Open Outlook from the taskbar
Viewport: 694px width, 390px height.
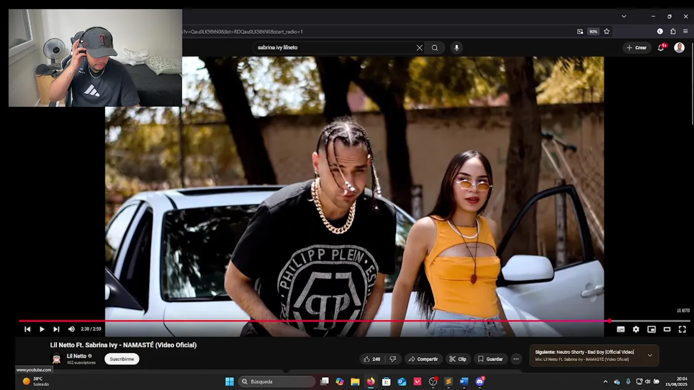tap(402, 381)
